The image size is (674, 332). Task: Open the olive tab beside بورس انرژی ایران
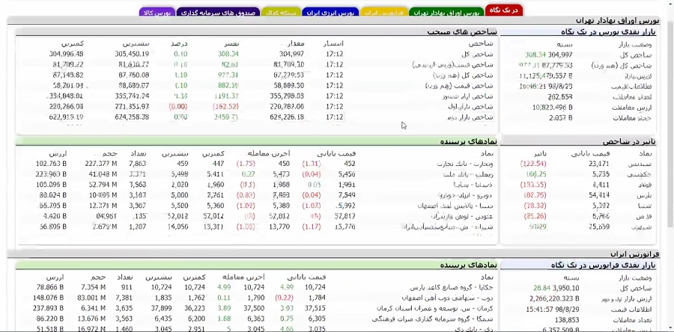coord(281,13)
